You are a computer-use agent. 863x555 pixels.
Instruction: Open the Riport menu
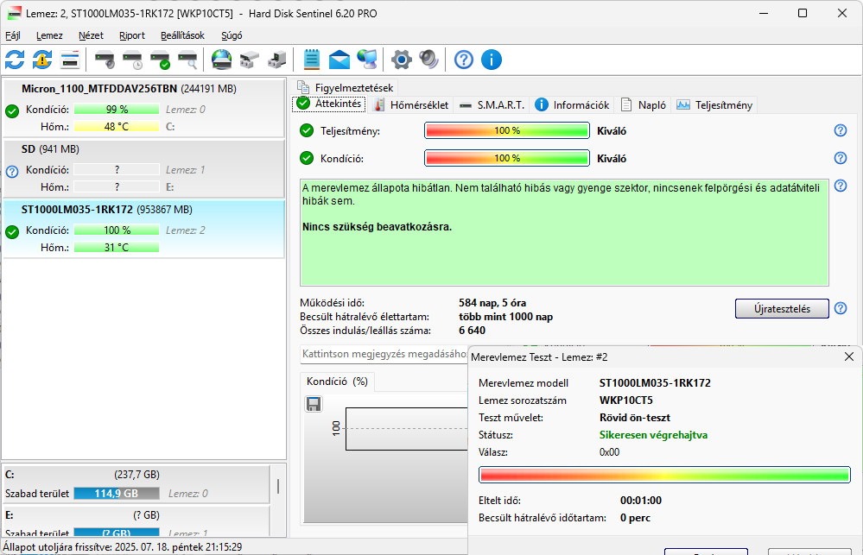132,35
